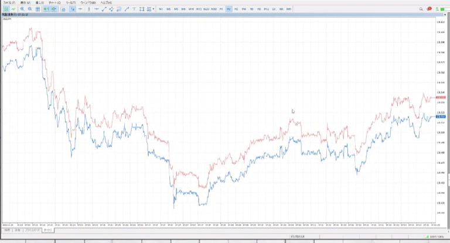Open the チャート menu
Screen dimensions: 450x243
54,2
